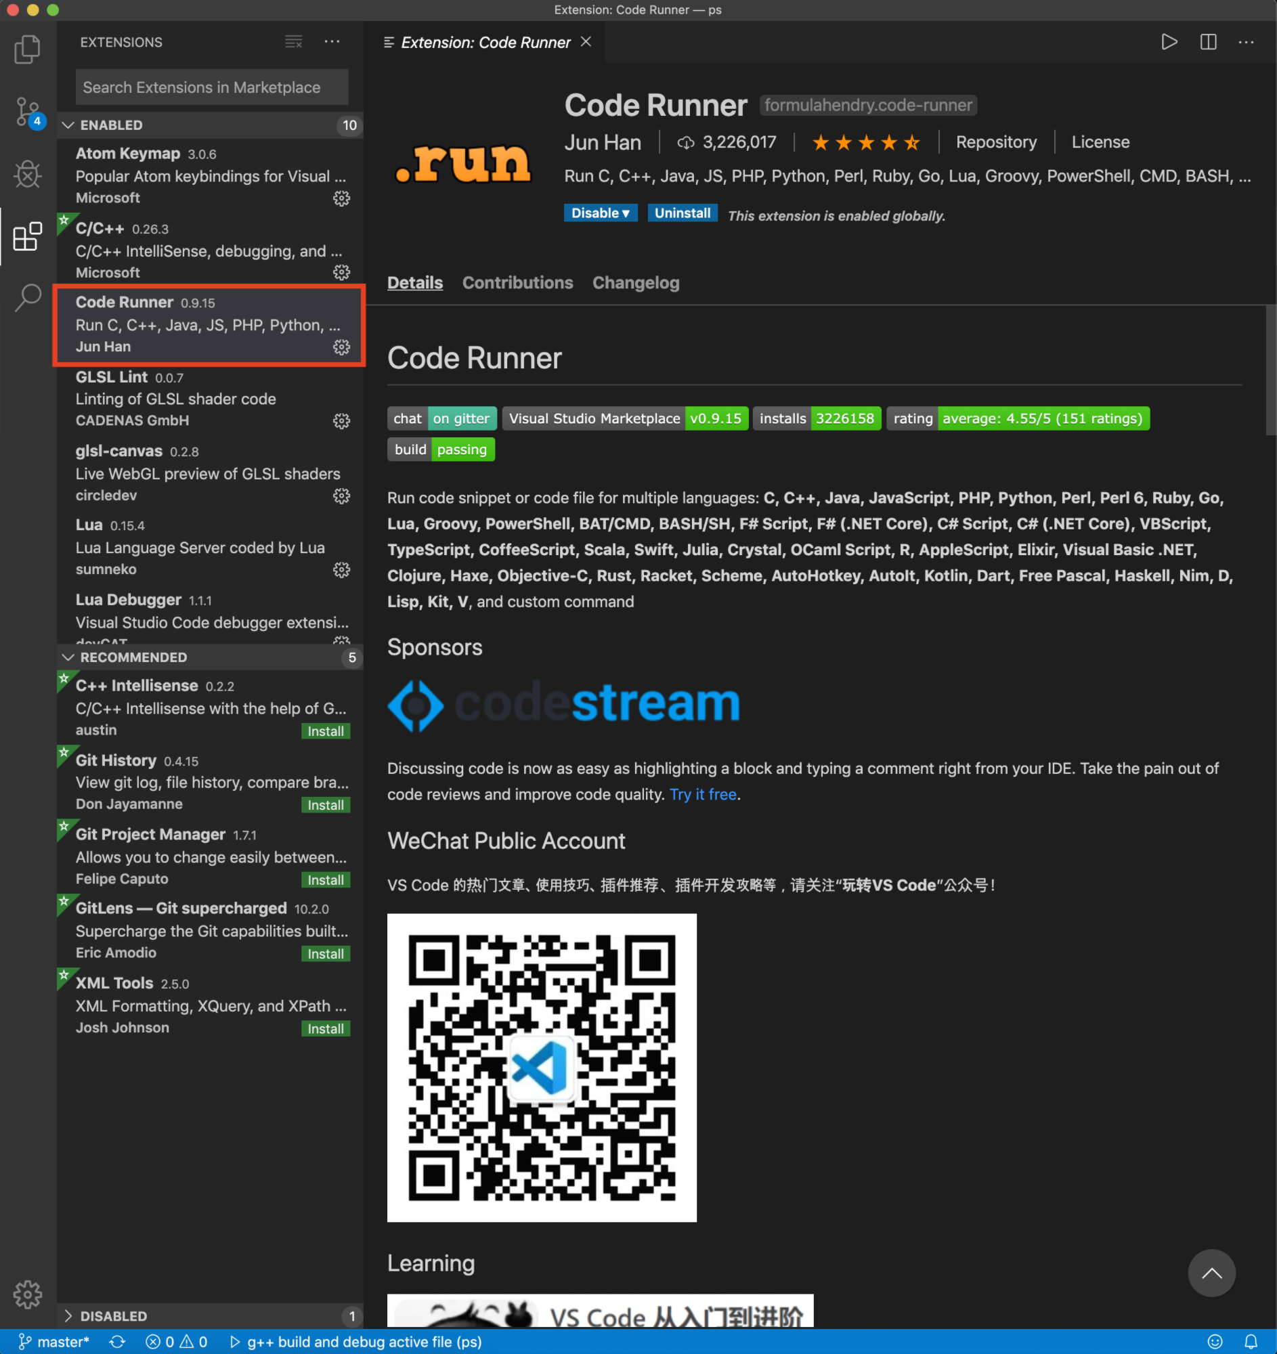Viewport: 1277px width, 1354px height.
Task: Install the Git Project Manager extension
Action: coord(326,880)
